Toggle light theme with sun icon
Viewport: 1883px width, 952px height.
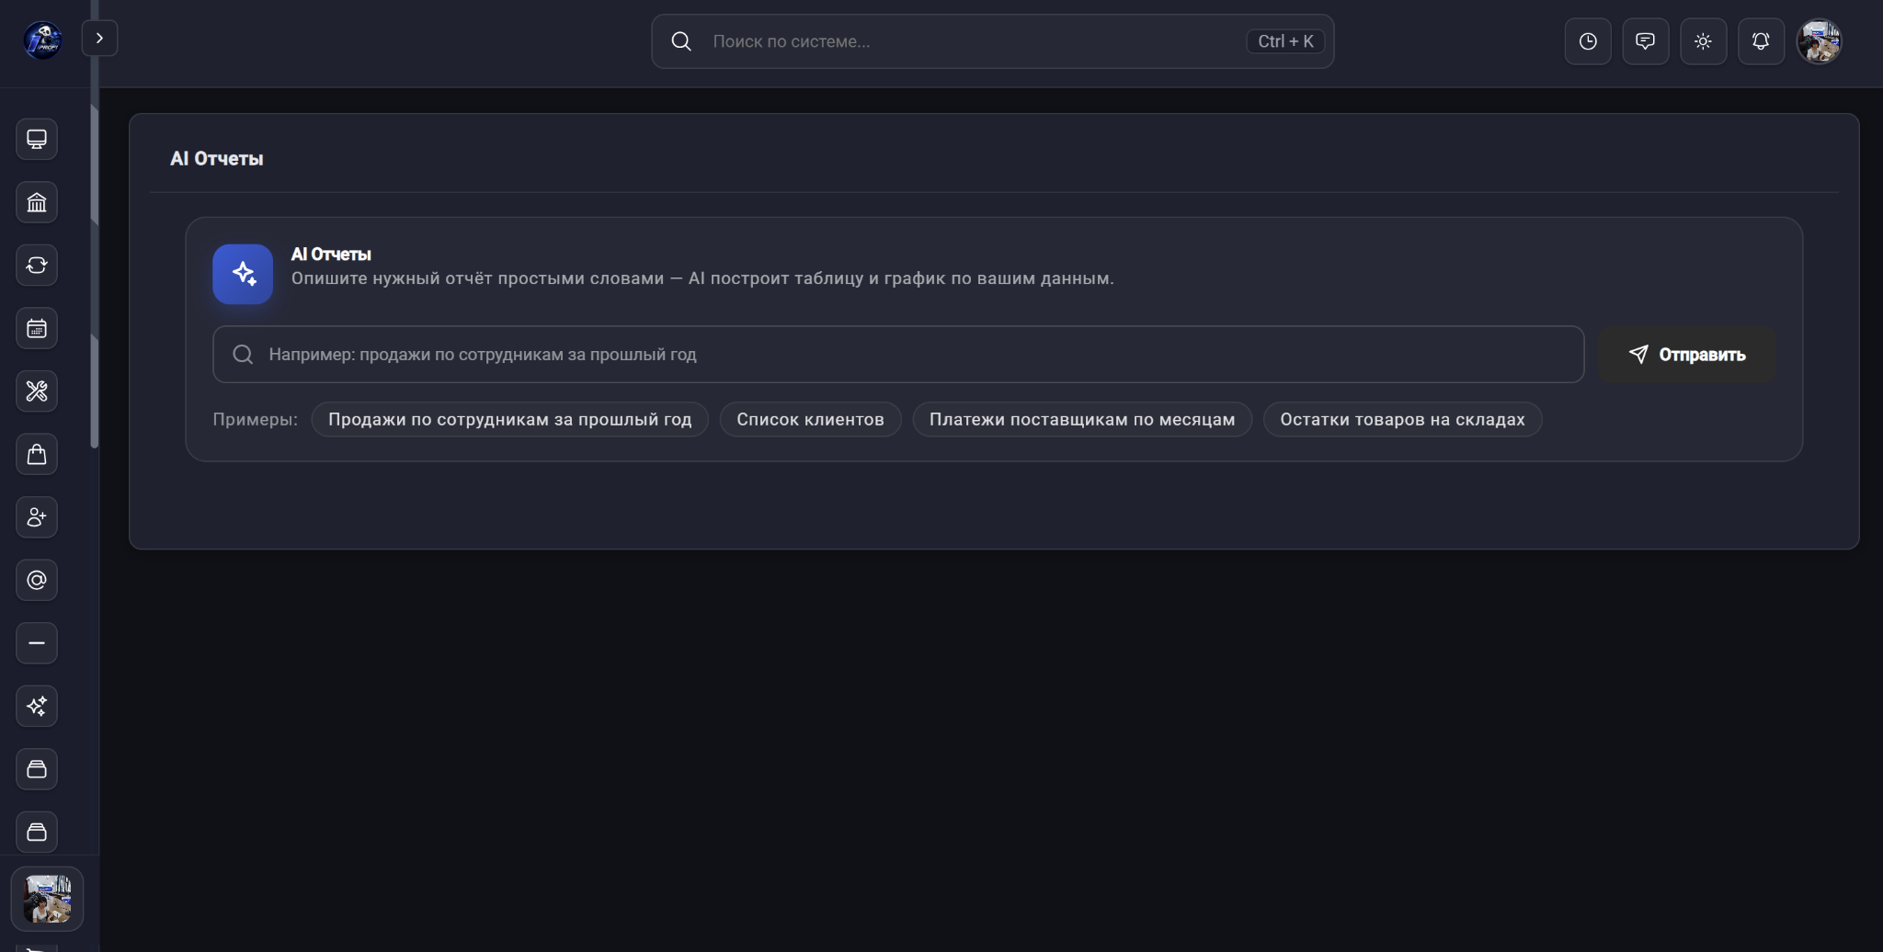[1703, 41]
